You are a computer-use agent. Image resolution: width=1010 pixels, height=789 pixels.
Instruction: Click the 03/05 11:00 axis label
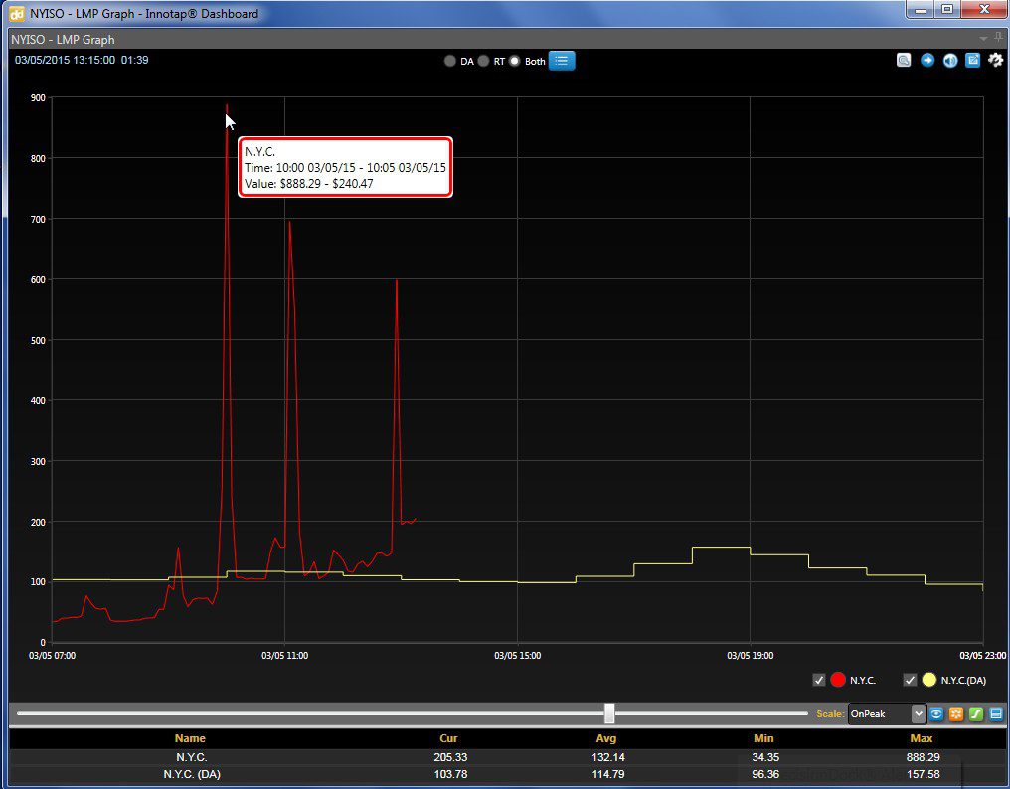click(284, 656)
